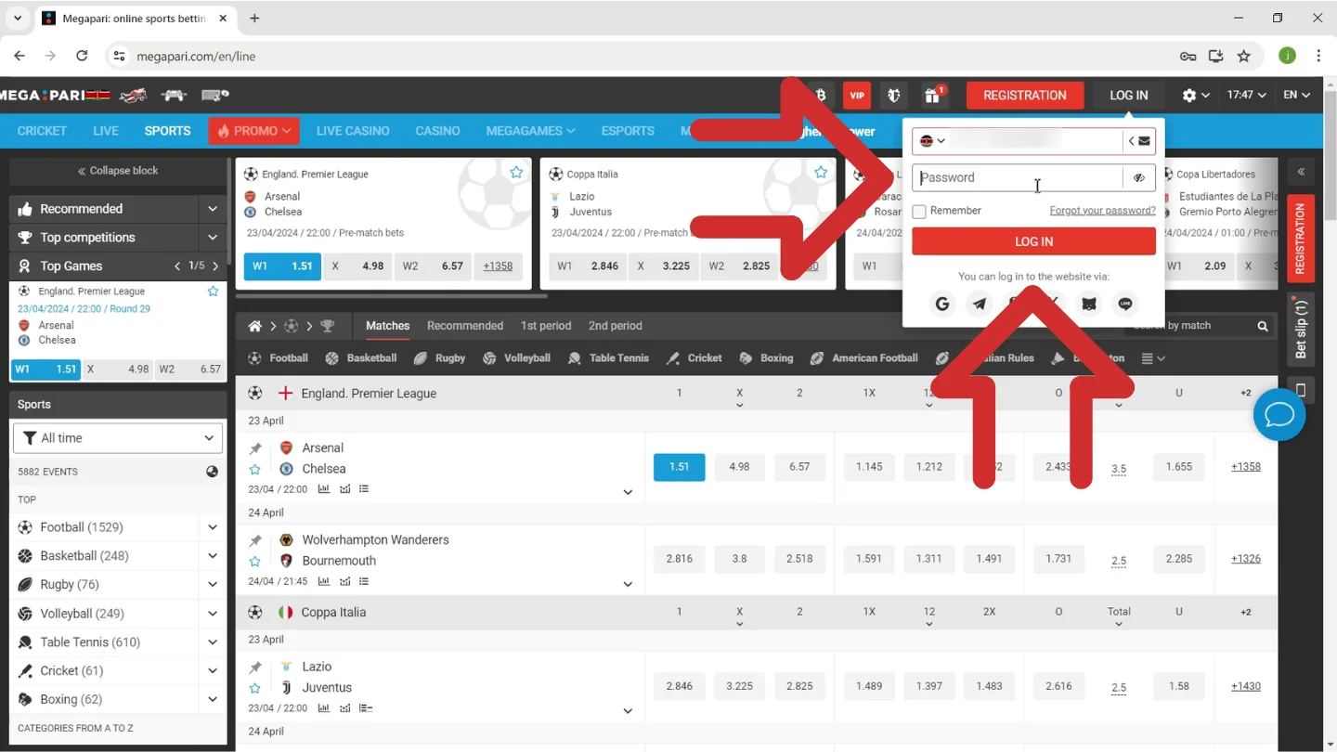This screenshot has width=1337, height=752.
Task: Open the PROMO menu
Action: tap(253, 131)
